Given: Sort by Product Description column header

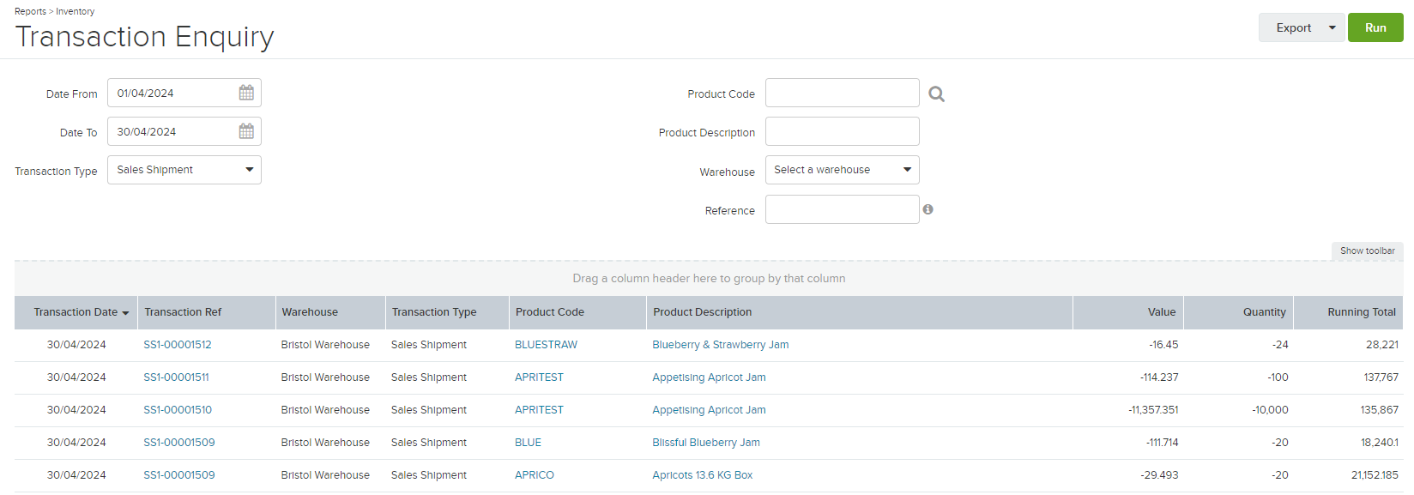Looking at the screenshot, I should [x=859, y=312].
